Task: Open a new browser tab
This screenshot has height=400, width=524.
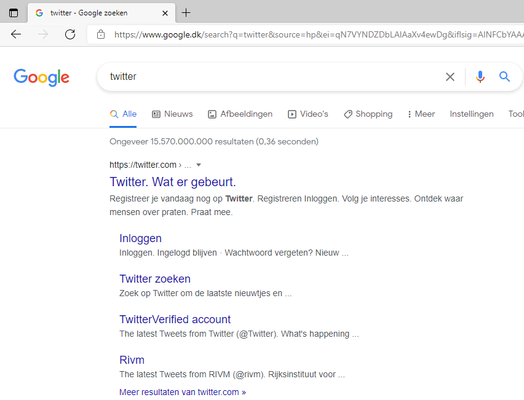Action: 186,13
